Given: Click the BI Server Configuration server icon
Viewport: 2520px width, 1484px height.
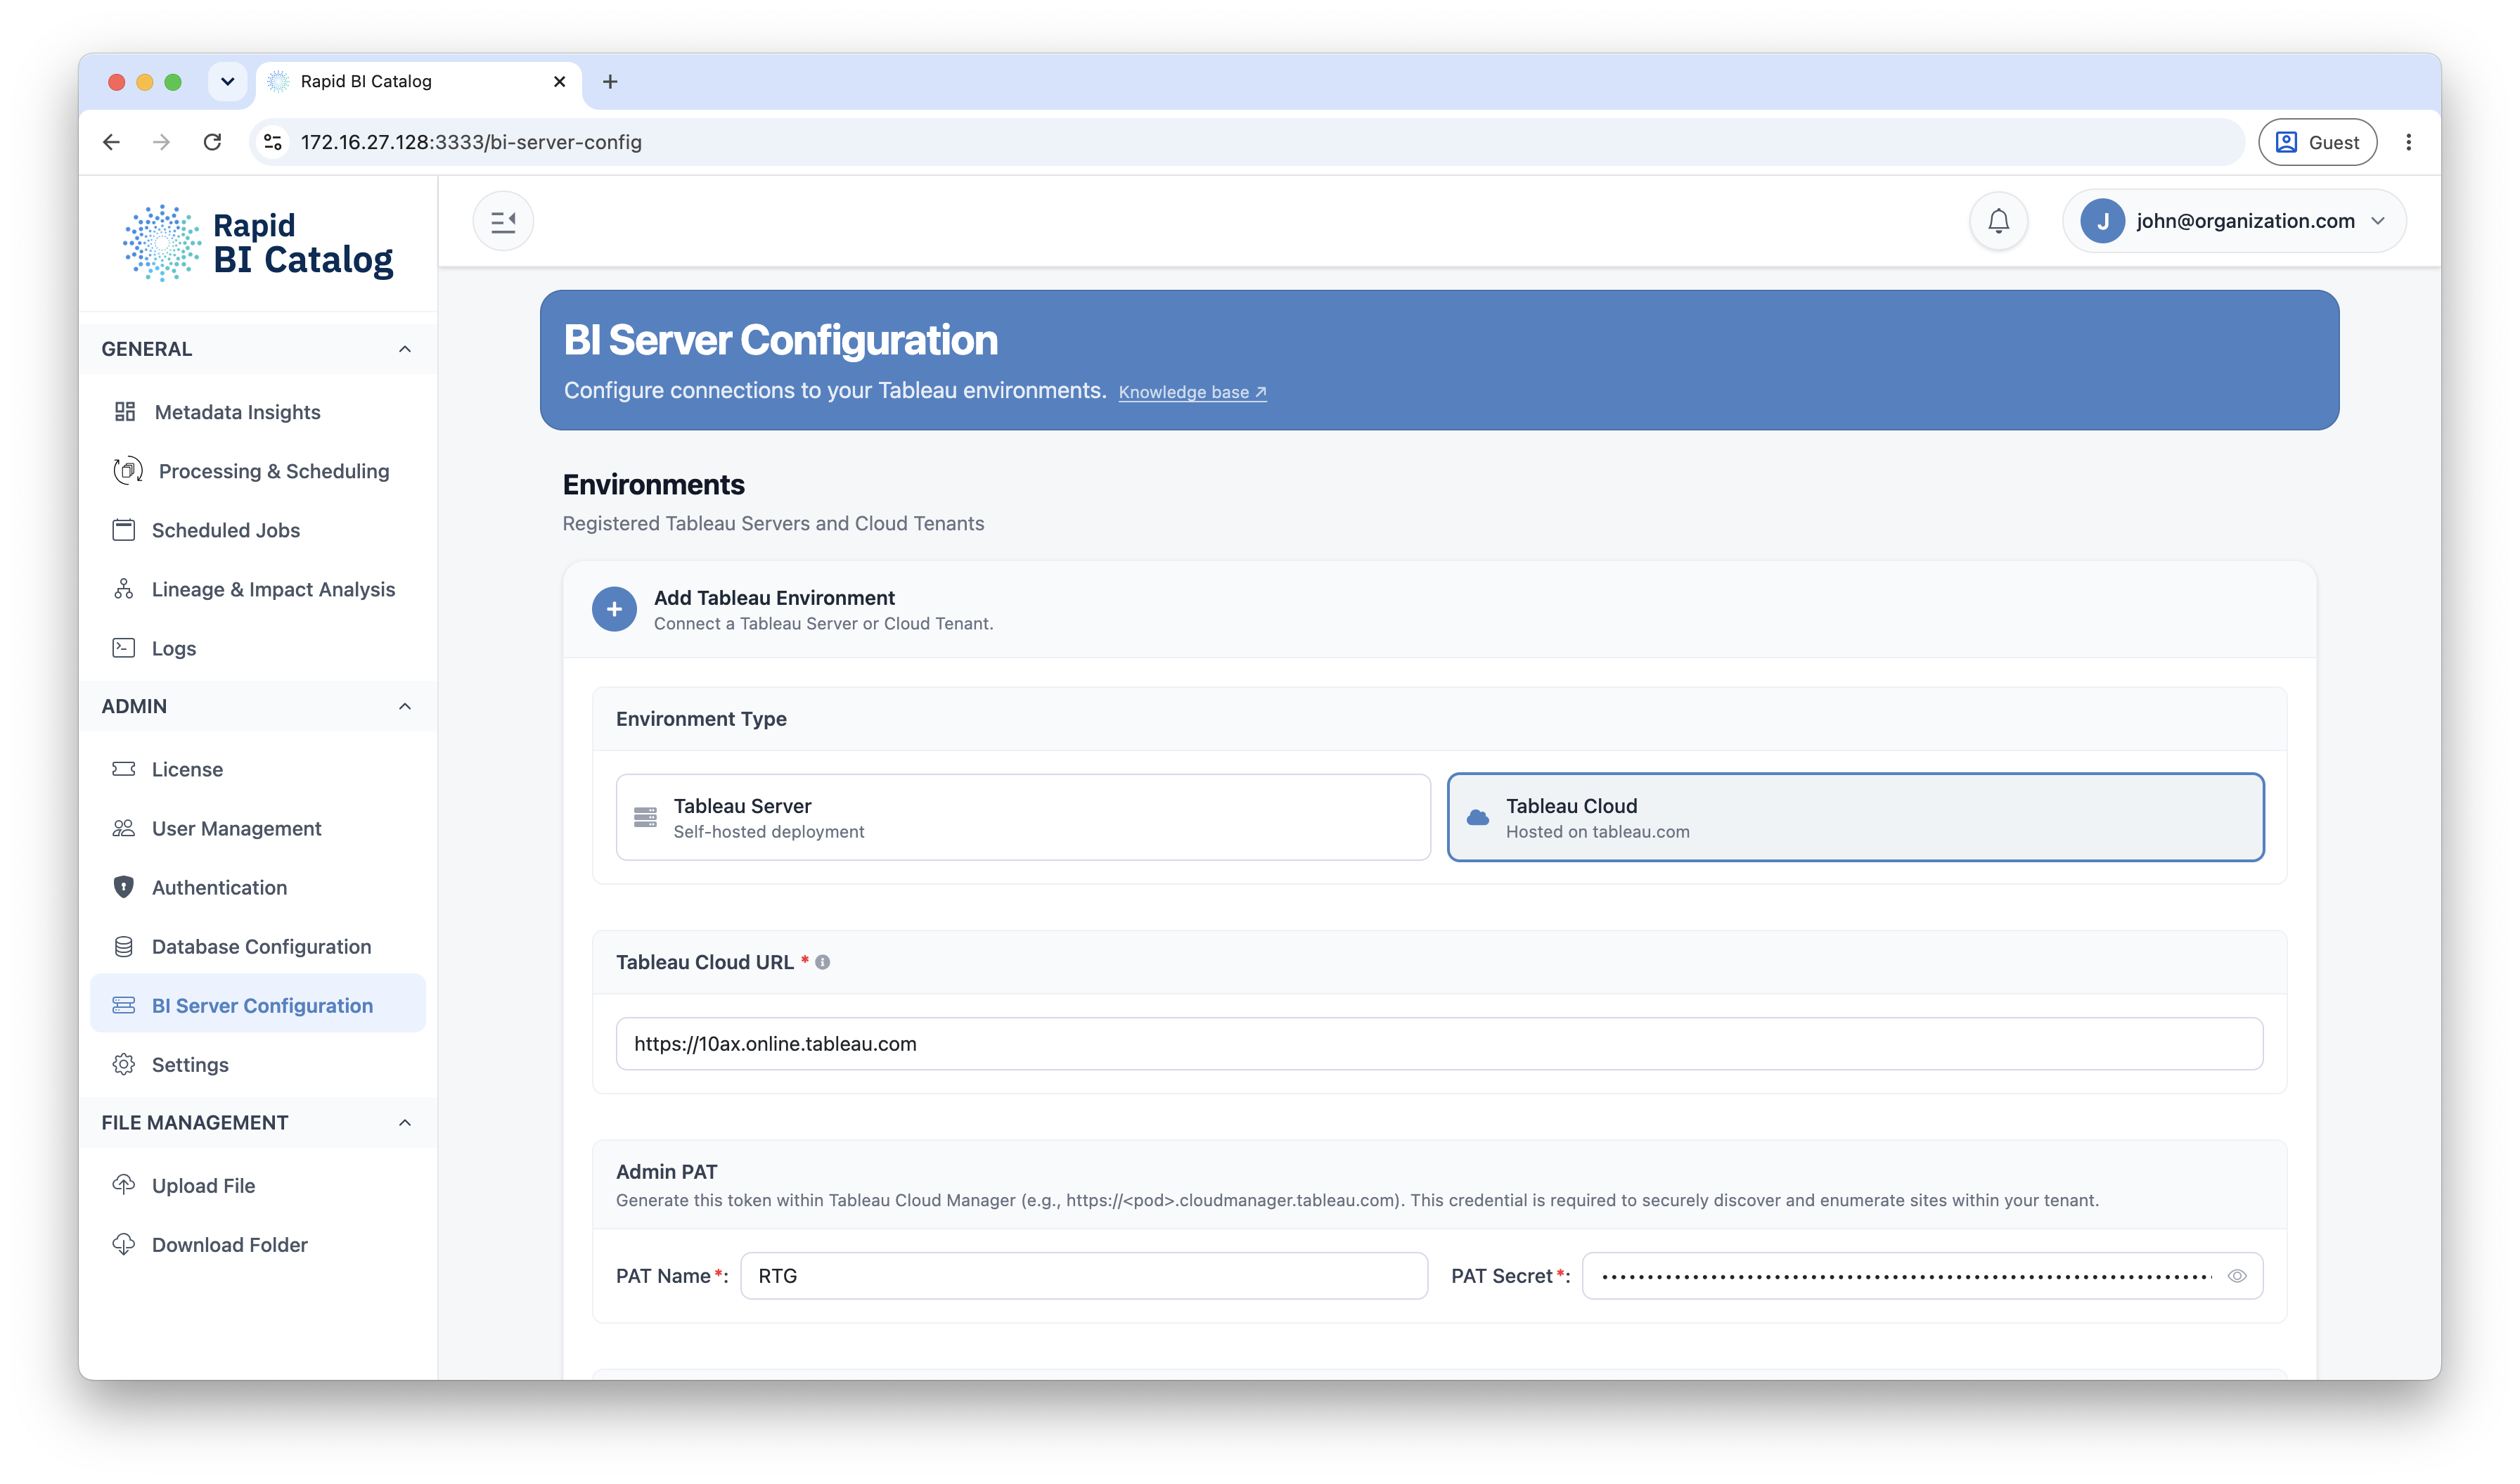Looking at the screenshot, I should click(x=124, y=1005).
